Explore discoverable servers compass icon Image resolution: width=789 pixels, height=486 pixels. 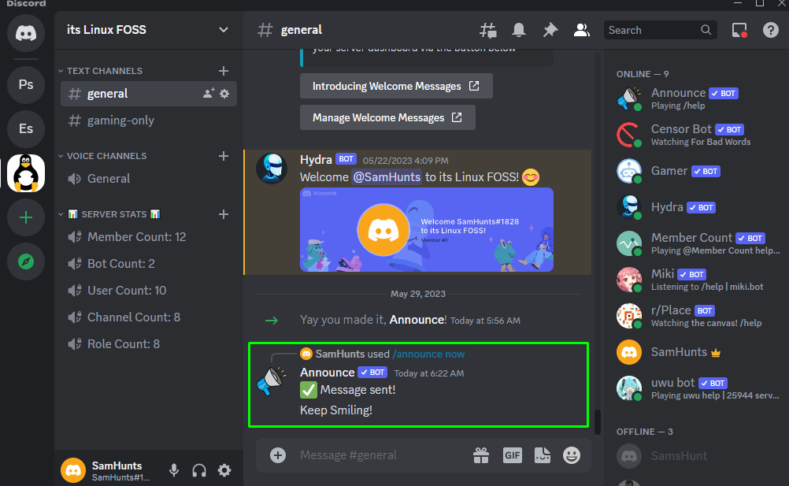[x=26, y=262]
